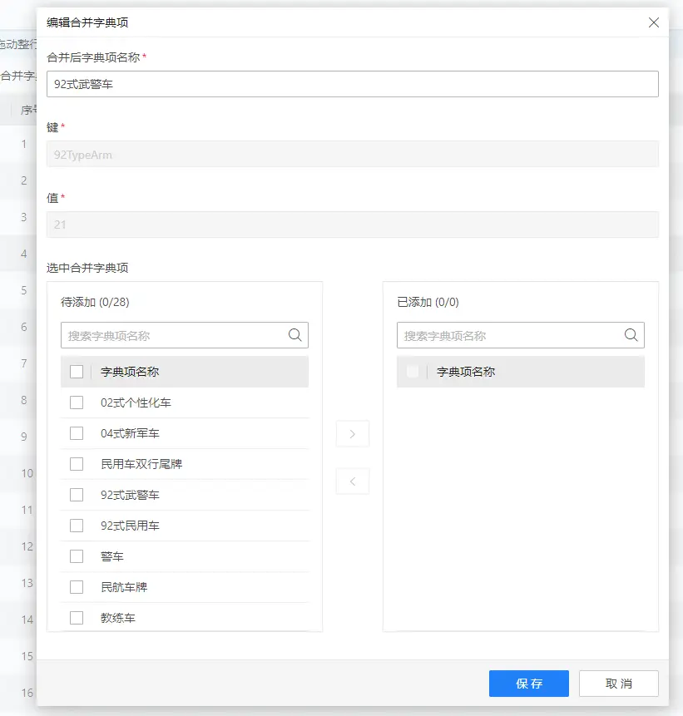Tick the 92式武警车 checkbox in list
Viewport: 683px width, 716px height.
[x=77, y=495]
